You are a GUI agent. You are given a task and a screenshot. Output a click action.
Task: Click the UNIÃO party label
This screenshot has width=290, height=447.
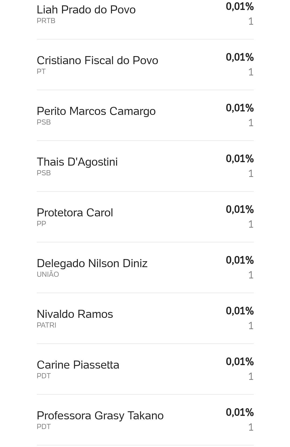pos(48,274)
